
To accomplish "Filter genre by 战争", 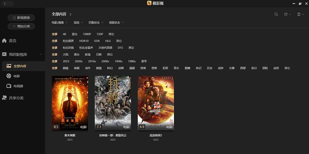I will point(220,68).
